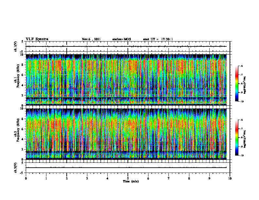
Task: Click the "-5" tick on ch.1(V) axis
Action: (x=22, y=52)
